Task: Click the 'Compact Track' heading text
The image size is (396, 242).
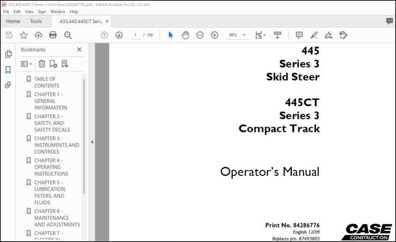Action: (279, 129)
